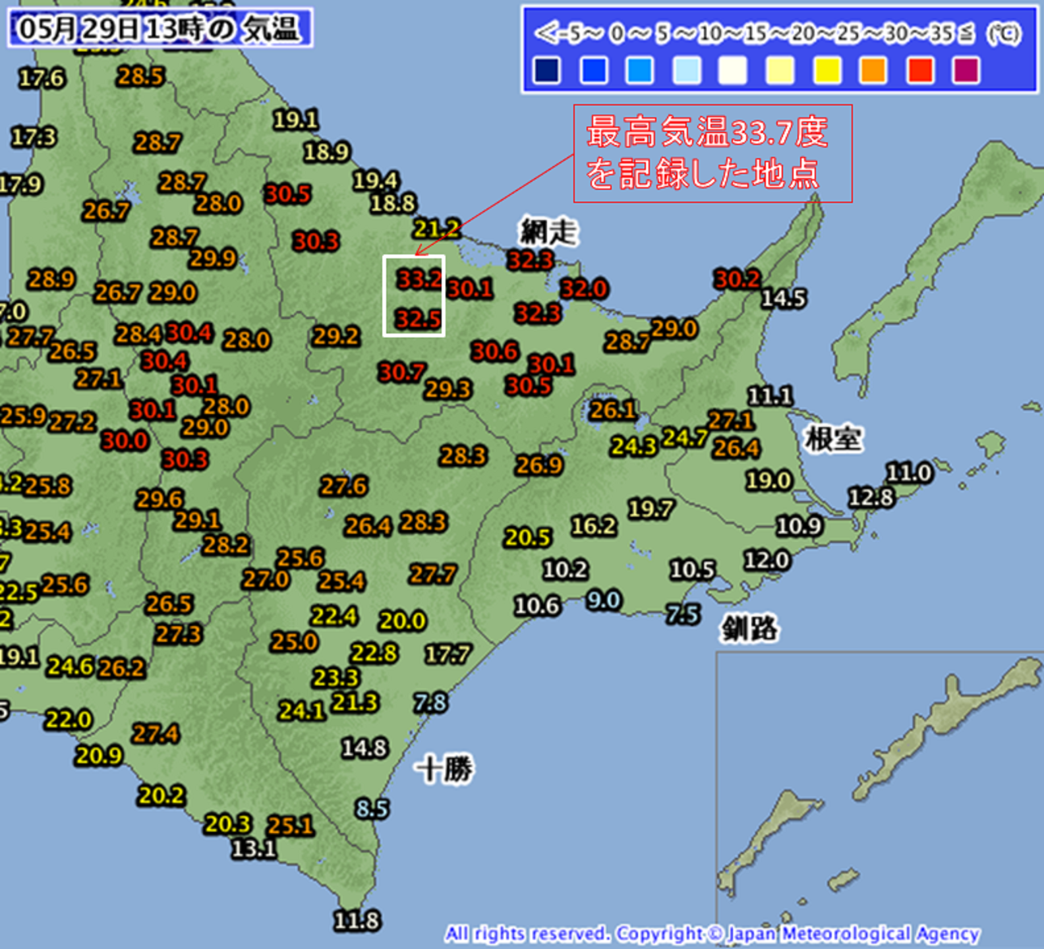Click the 網走 region label

pyautogui.click(x=549, y=232)
